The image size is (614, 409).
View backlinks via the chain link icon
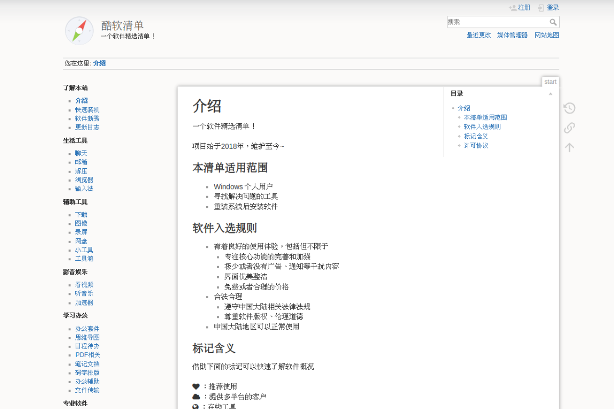coord(569,127)
